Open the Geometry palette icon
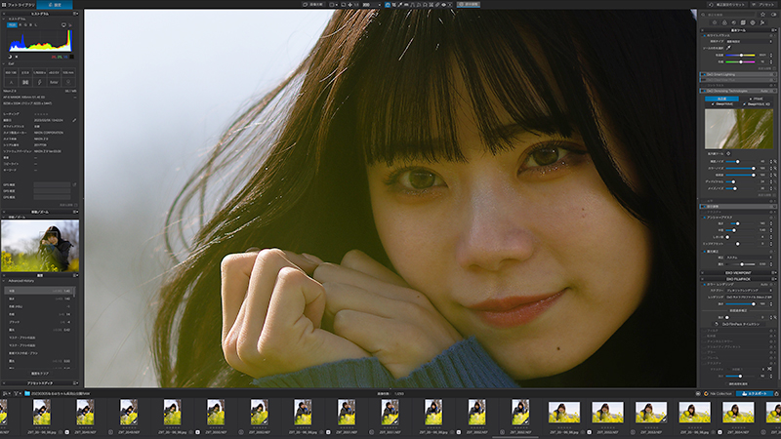The image size is (781, 439). pyautogui.click(x=743, y=22)
